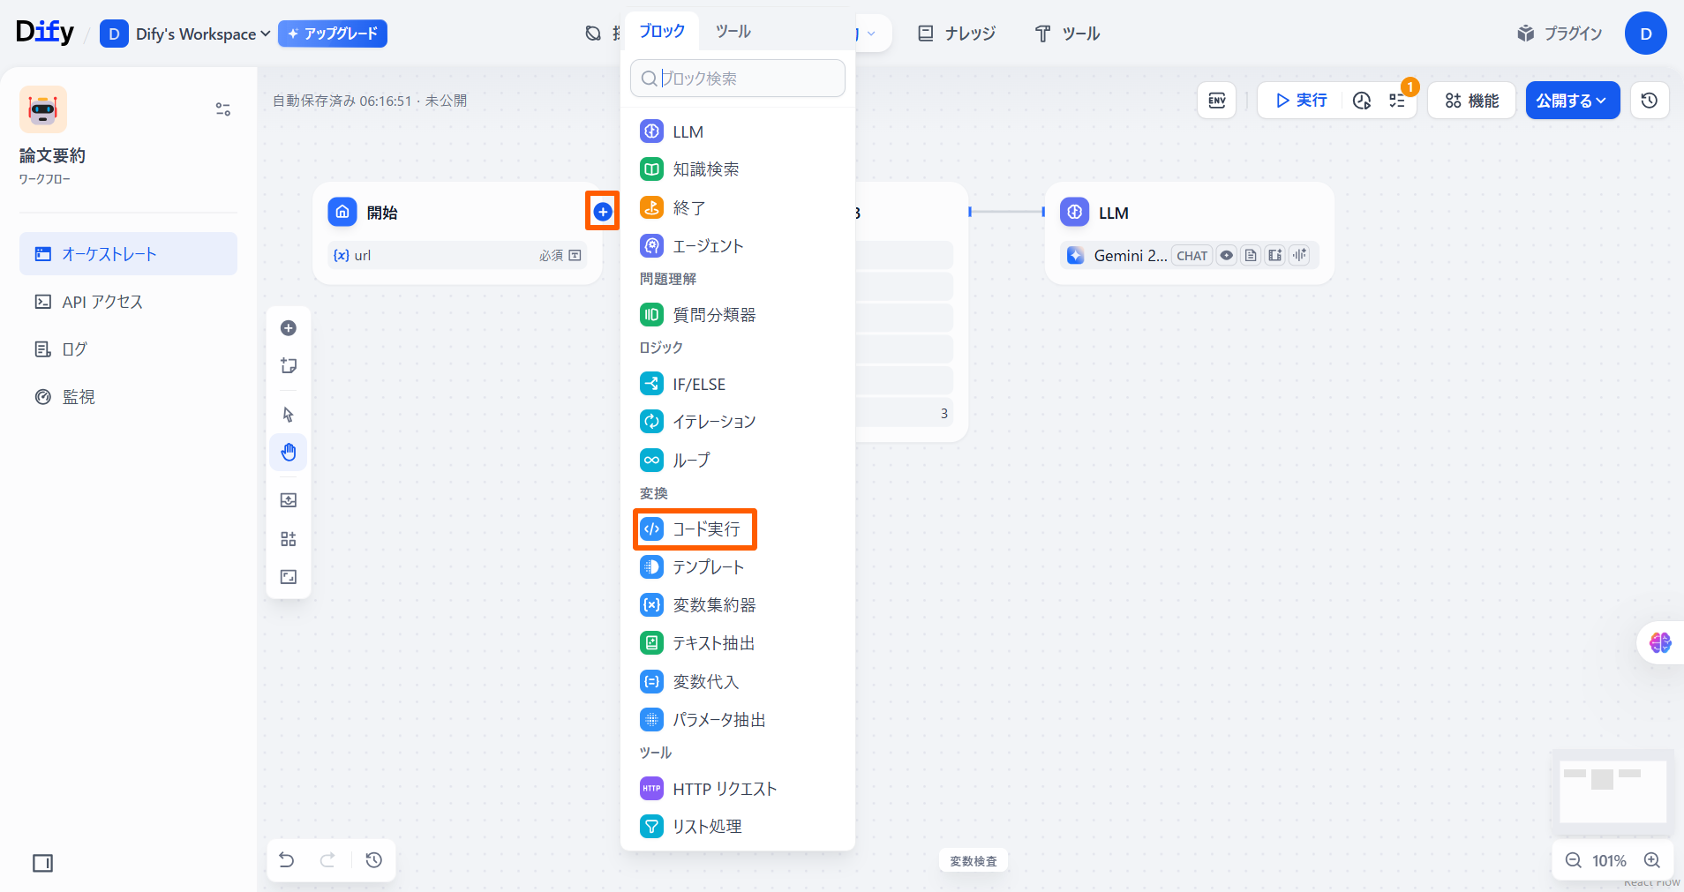Image resolution: width=1684 pixels, height=892 pixels.
Task: Toggle the sidebar collapse icon at bottom-left
Action: pyautogui.click(x=42, y=863)
